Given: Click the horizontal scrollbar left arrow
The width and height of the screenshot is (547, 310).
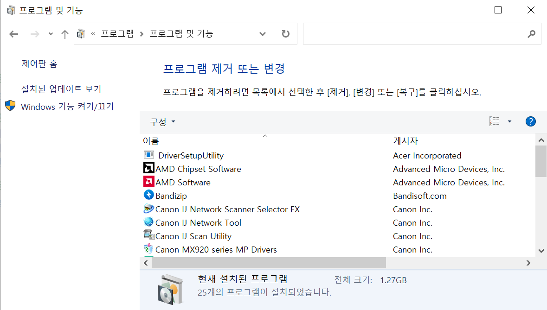Looking at the screenshot, I should pos(146,263).
